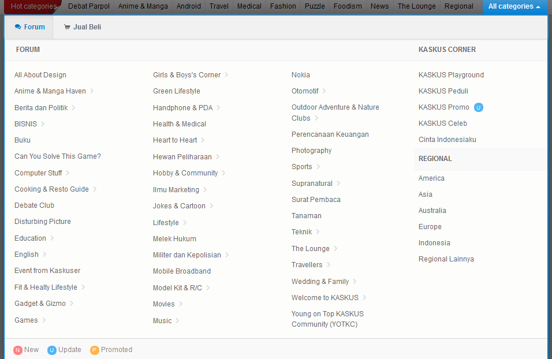Open Perencanaan Keuangan forum

(330, 134)
